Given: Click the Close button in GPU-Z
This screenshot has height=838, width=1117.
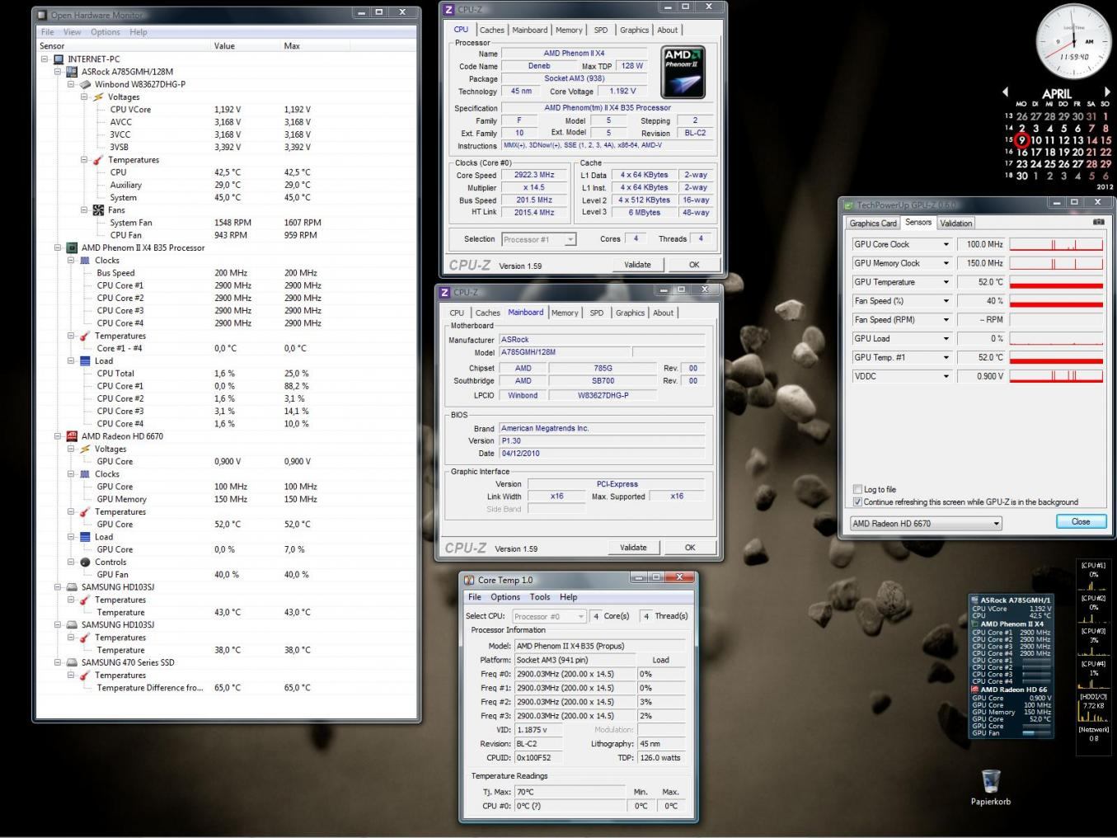Looking at the screenshot, I should [1081, 522].
